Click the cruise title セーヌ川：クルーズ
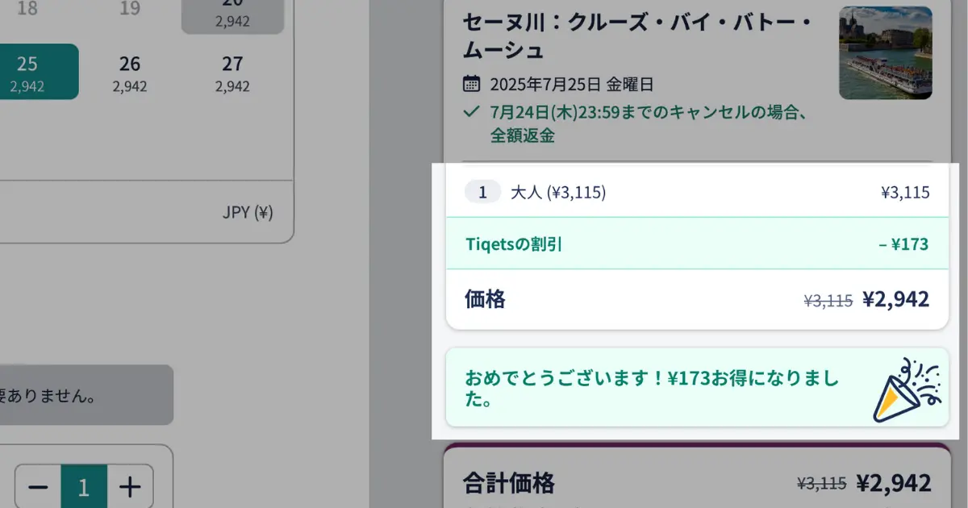 (637, 35)
